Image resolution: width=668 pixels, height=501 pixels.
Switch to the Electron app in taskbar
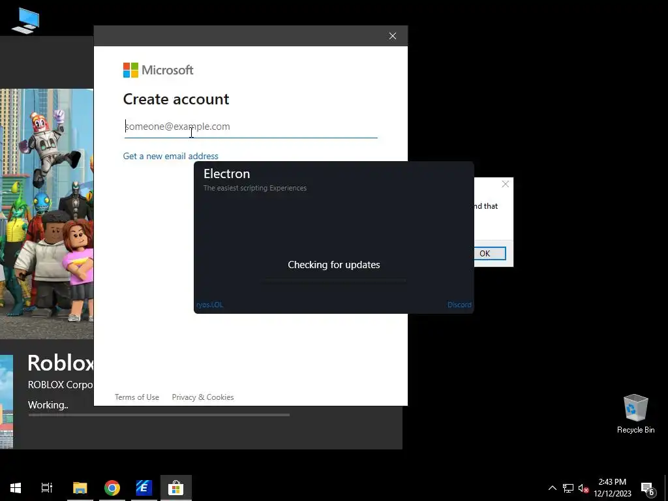[144, 488]
